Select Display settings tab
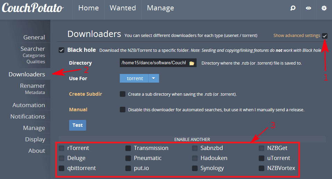 (x=35, y=139)
